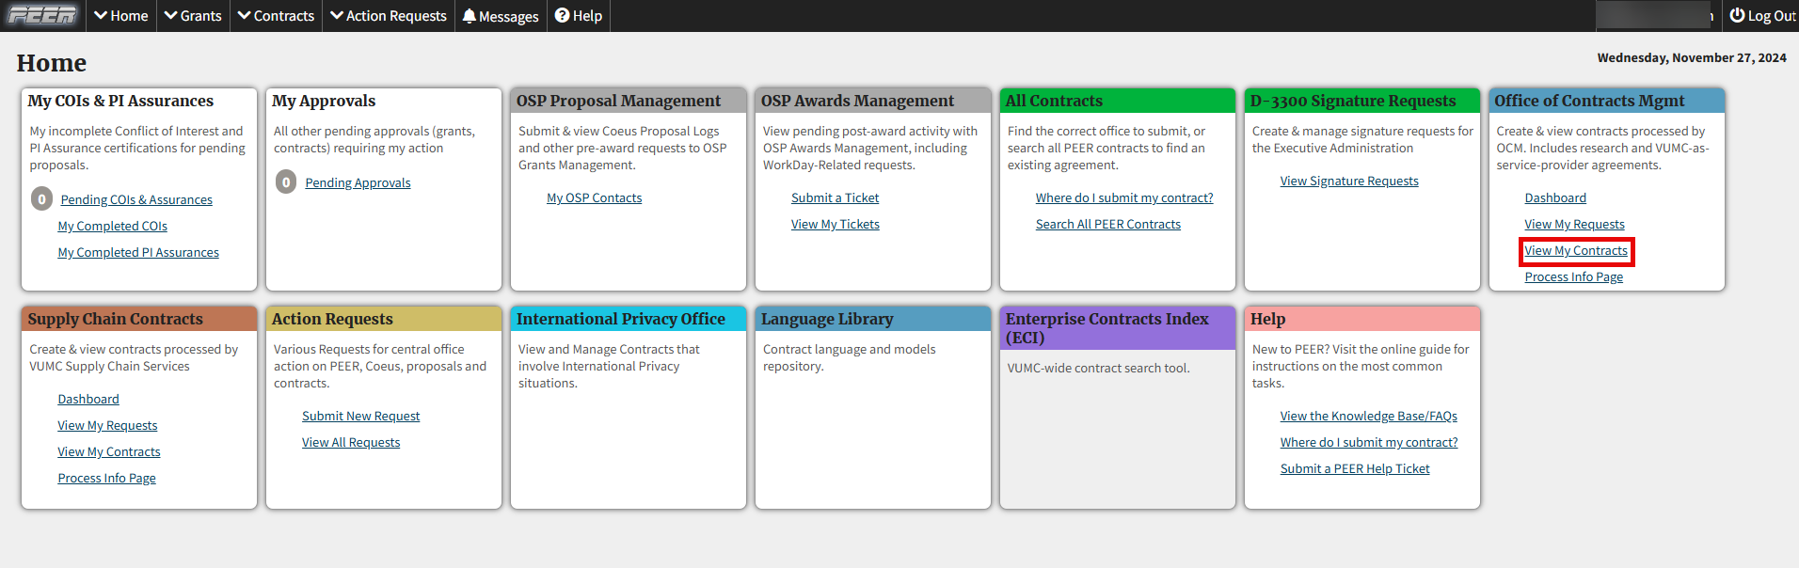Open Process Info Page under Office of Contracts Mgmt
1799x568 pixels.
coord(1573,276)
